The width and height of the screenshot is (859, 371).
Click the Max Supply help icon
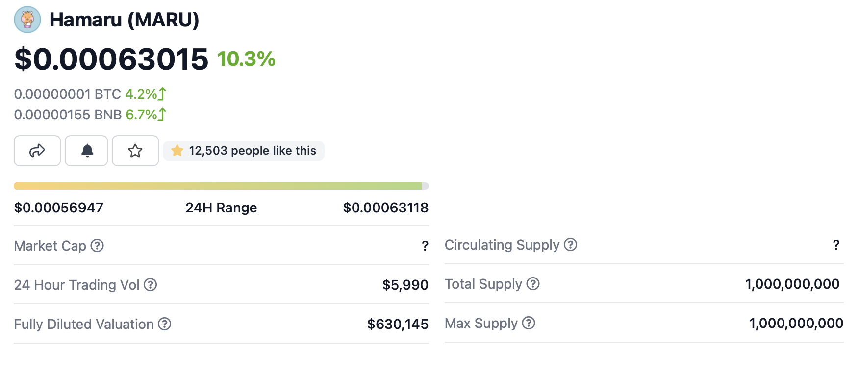[529, 323]
